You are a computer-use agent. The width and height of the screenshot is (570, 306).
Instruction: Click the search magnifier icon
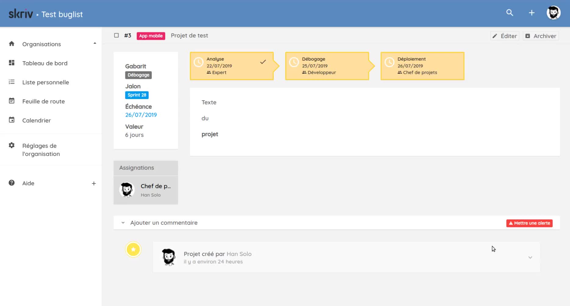(x=510, y=13)
